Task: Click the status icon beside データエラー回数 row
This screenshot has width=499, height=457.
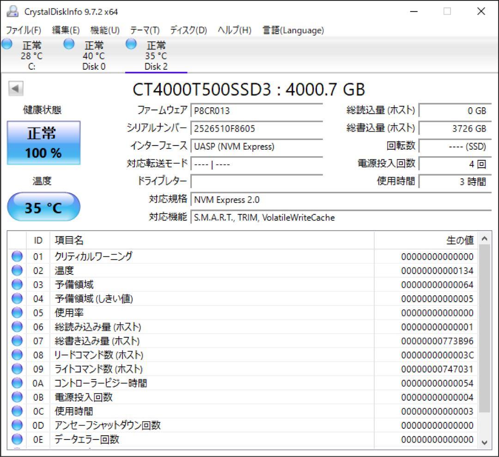Action: (x=17, y=439)
